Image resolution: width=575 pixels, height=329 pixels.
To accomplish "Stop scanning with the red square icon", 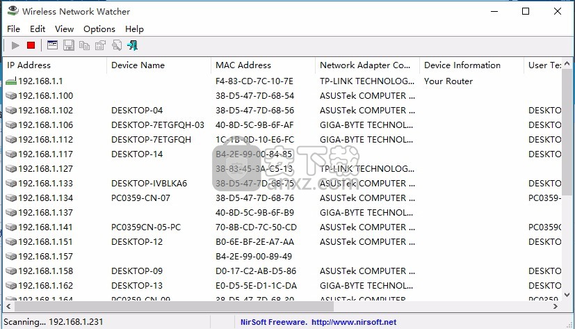I will [31, 45].
